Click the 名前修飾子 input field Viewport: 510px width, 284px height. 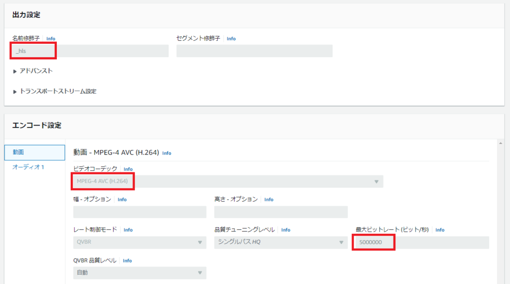(x=90, y=51)
